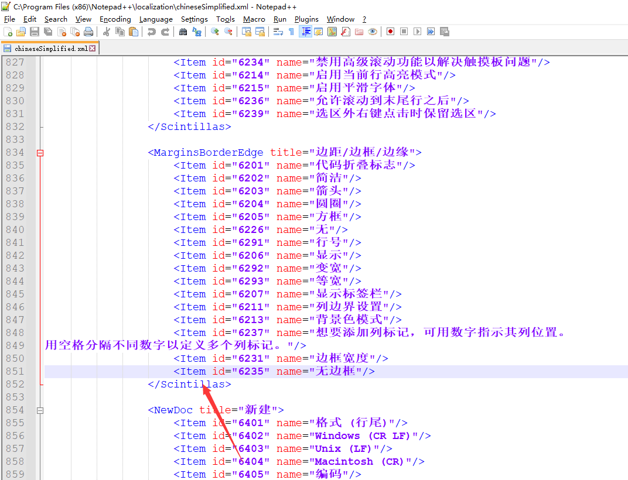Play back recorded macro icon
The height and width of the screenshot is (480, 628).
417,32
